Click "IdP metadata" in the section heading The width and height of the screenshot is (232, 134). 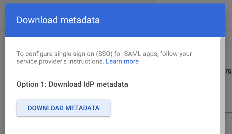[106, 84]
